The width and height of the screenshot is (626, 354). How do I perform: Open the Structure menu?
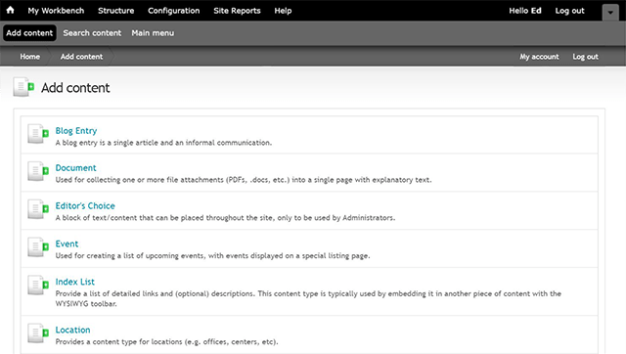[x=116, y=11]
